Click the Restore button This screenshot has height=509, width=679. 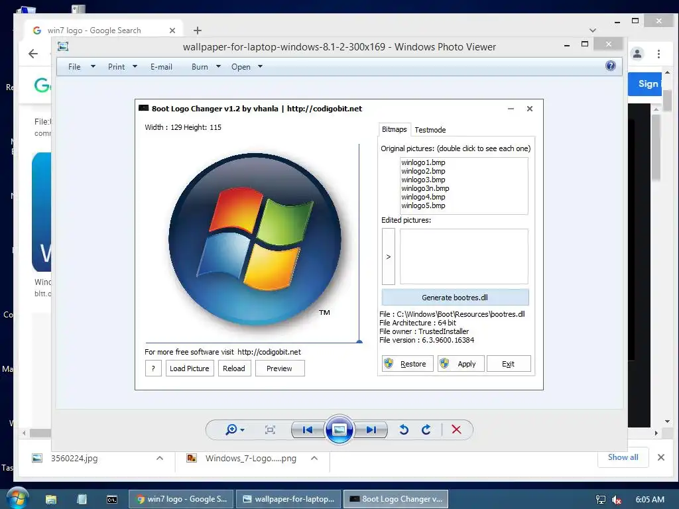408,364
